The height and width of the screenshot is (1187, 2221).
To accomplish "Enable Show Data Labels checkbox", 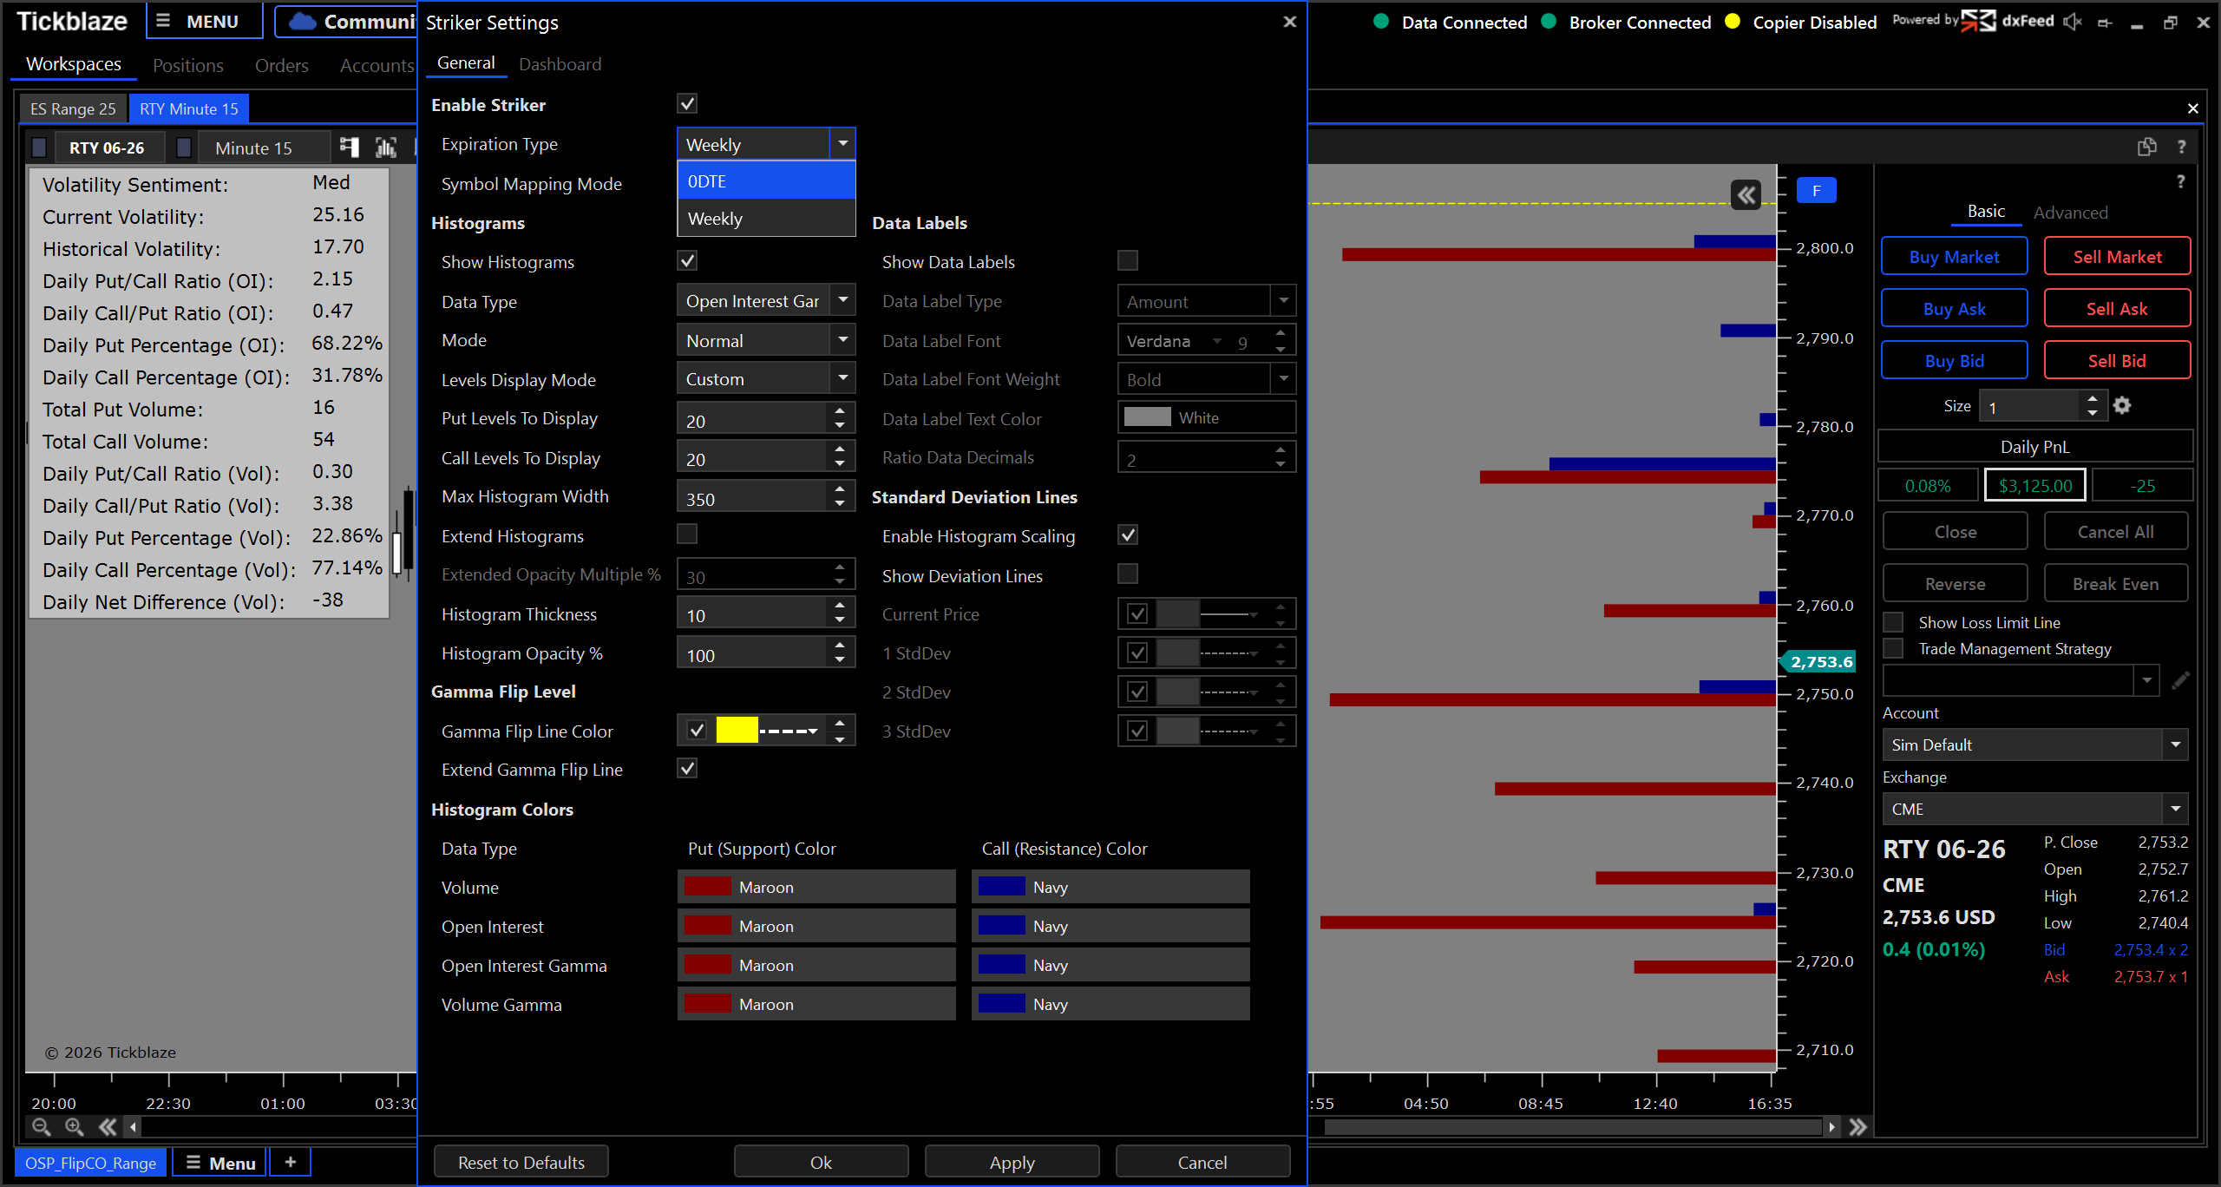I will (1128, 260).
